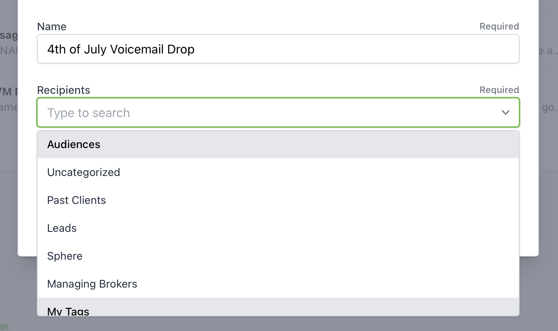The height and width of the screenshot is (331, 558).
Task: Click the Recipients dropdown chevron arrow
Action: pyautogui.click(x=505, y=112)
